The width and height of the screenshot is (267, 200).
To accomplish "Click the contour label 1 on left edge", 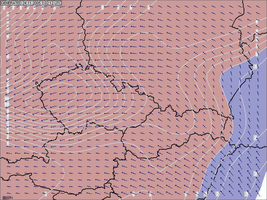I will pos(8,144).
